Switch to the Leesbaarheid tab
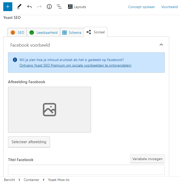The image size is (180, 183). click(43, 33)
